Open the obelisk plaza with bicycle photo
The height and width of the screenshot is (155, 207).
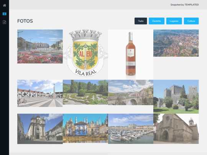click(x=40, y=93)
